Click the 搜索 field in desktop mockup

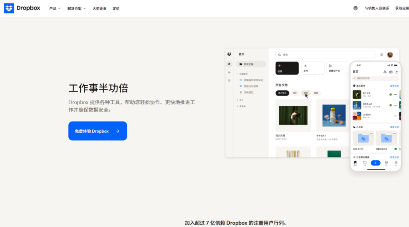[x=325, y=55]
